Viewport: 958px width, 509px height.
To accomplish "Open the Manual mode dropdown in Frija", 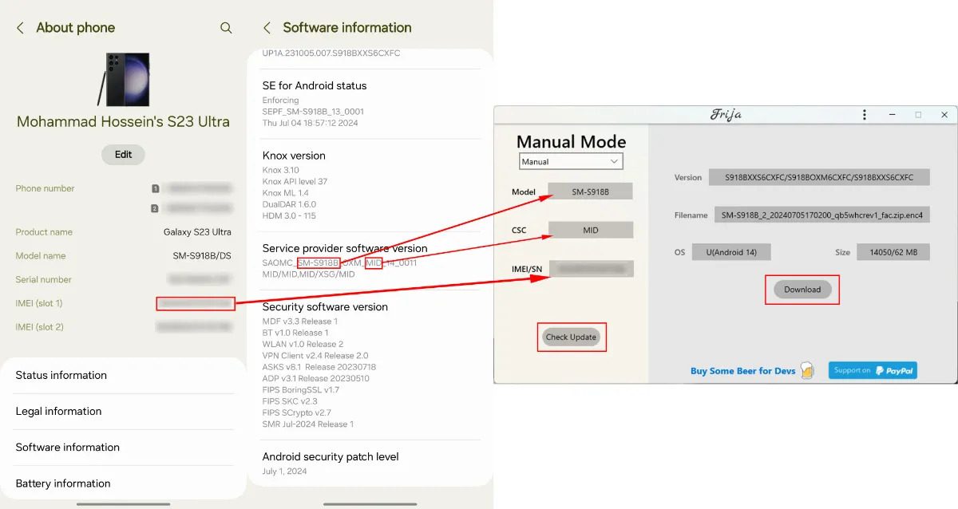I will click(x=571, y=161).
